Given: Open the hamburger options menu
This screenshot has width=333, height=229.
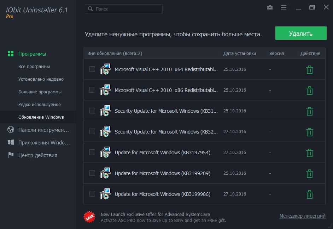Looking at the screenshot, I should [x=284, y=8].
